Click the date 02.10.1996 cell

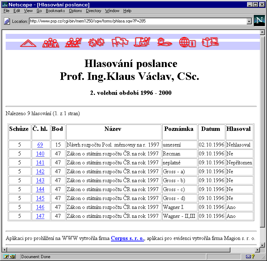click(x=211, y=145)
